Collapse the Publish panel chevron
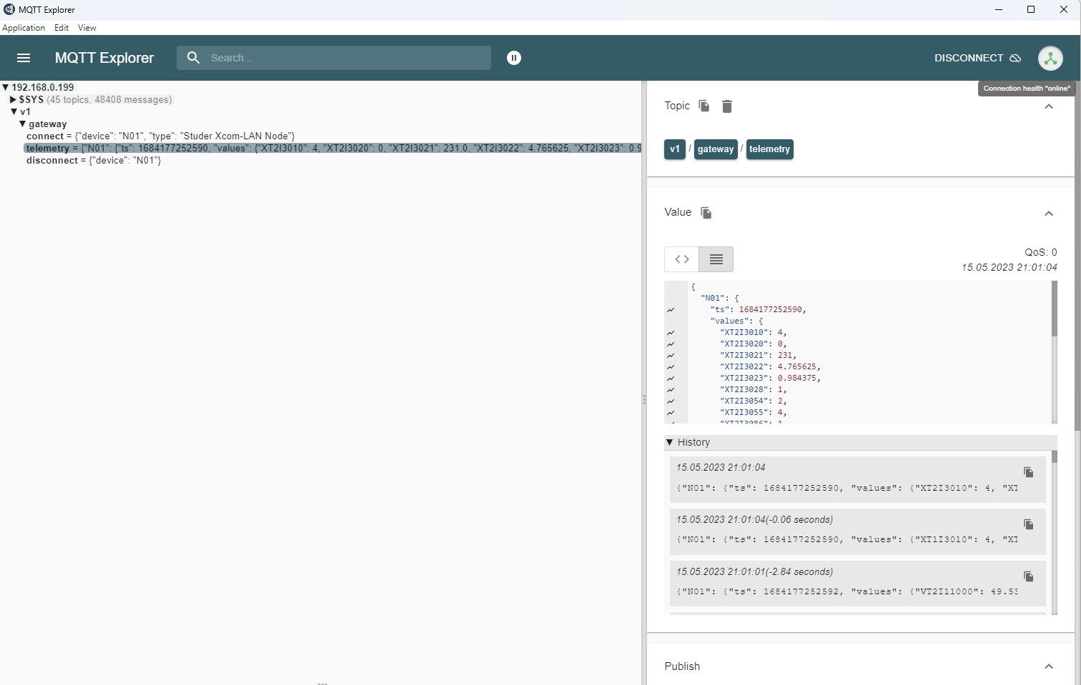 point(1049,666)
